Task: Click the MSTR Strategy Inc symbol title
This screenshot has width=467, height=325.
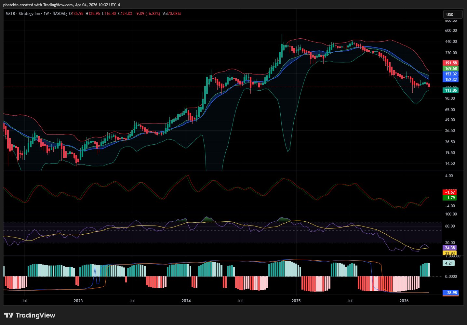Action: click(23, 14)
